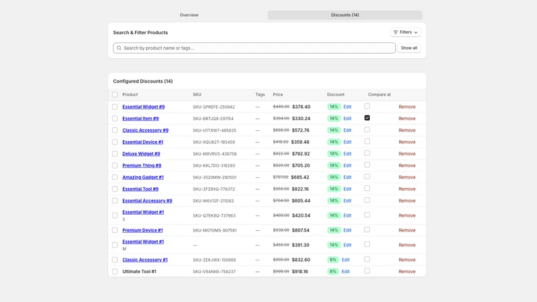The height and width of the screenshot is (302, 537).
Task: Click the Ultimate Tool #1 product name
Action: pyautogui.click(x=139, y=272)
